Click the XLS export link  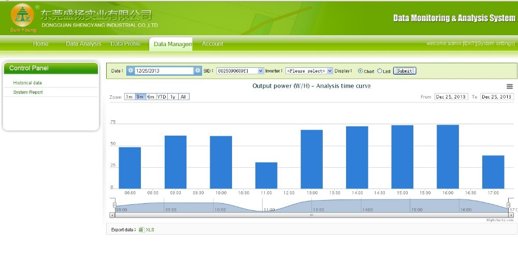tap(150, 230)
